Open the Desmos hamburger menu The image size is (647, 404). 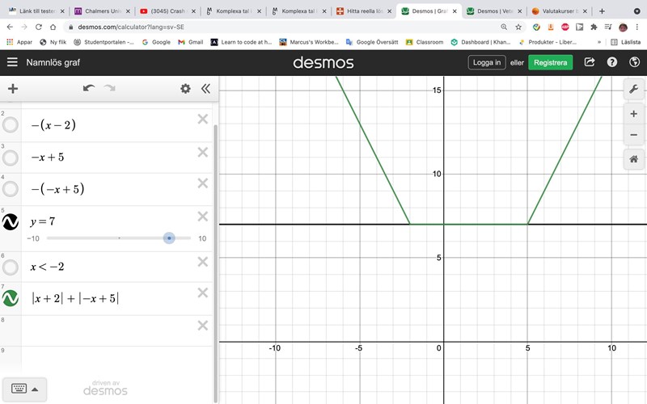[12, 62]
